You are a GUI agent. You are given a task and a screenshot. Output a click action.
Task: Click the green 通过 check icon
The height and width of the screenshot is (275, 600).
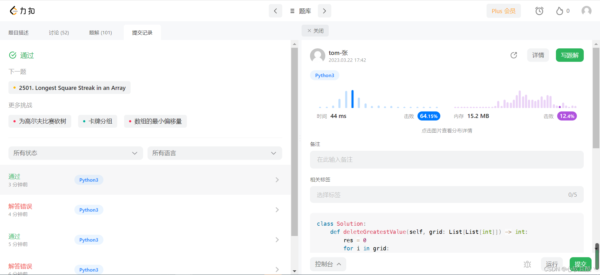(13, 55)
